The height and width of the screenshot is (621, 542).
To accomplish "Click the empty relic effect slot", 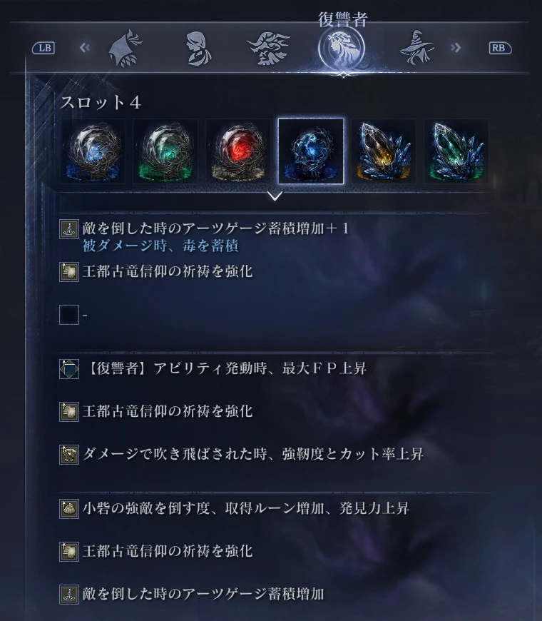I will click(69, 315).
